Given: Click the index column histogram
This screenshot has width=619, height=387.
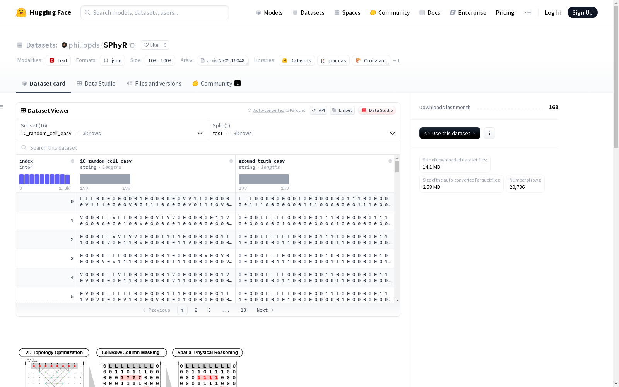Looking at the screenshot, I should coord(44,179).
